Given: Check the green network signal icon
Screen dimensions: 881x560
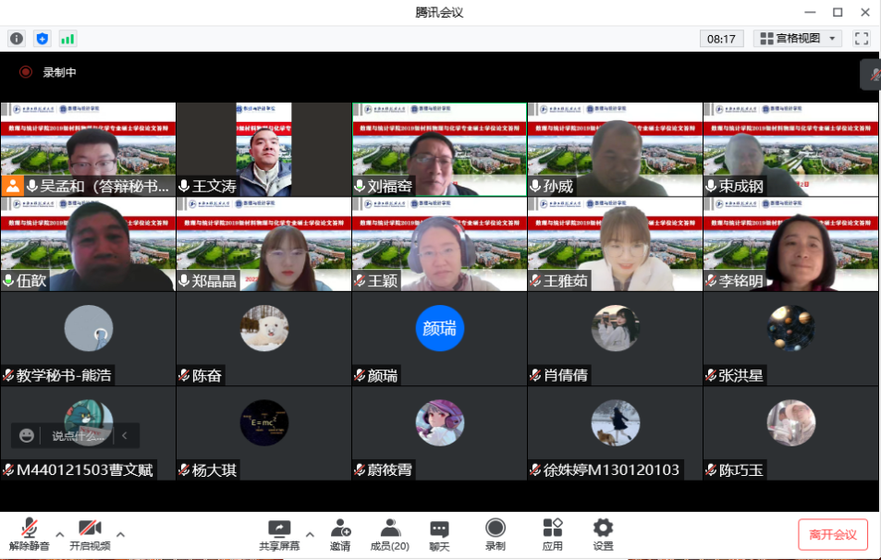Looking at the screenshot, I should 67,39.
